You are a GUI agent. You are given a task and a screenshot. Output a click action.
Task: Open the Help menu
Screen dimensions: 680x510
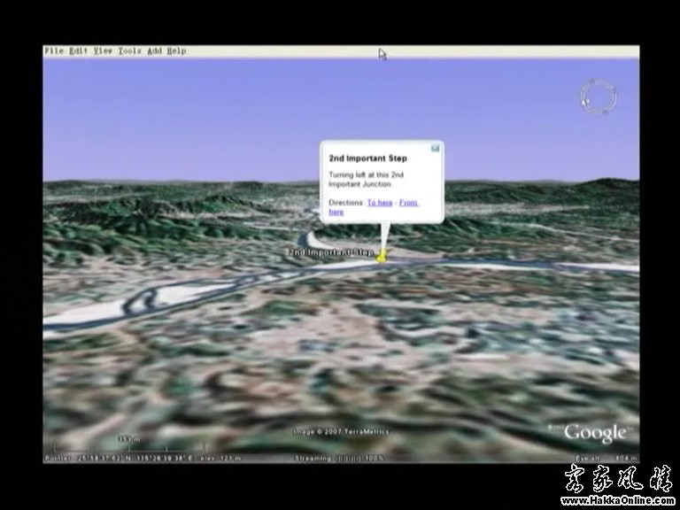(176, 51)
